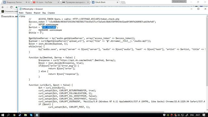
Task: Open the Action Center notifications icon
Action: coord(204,115)
